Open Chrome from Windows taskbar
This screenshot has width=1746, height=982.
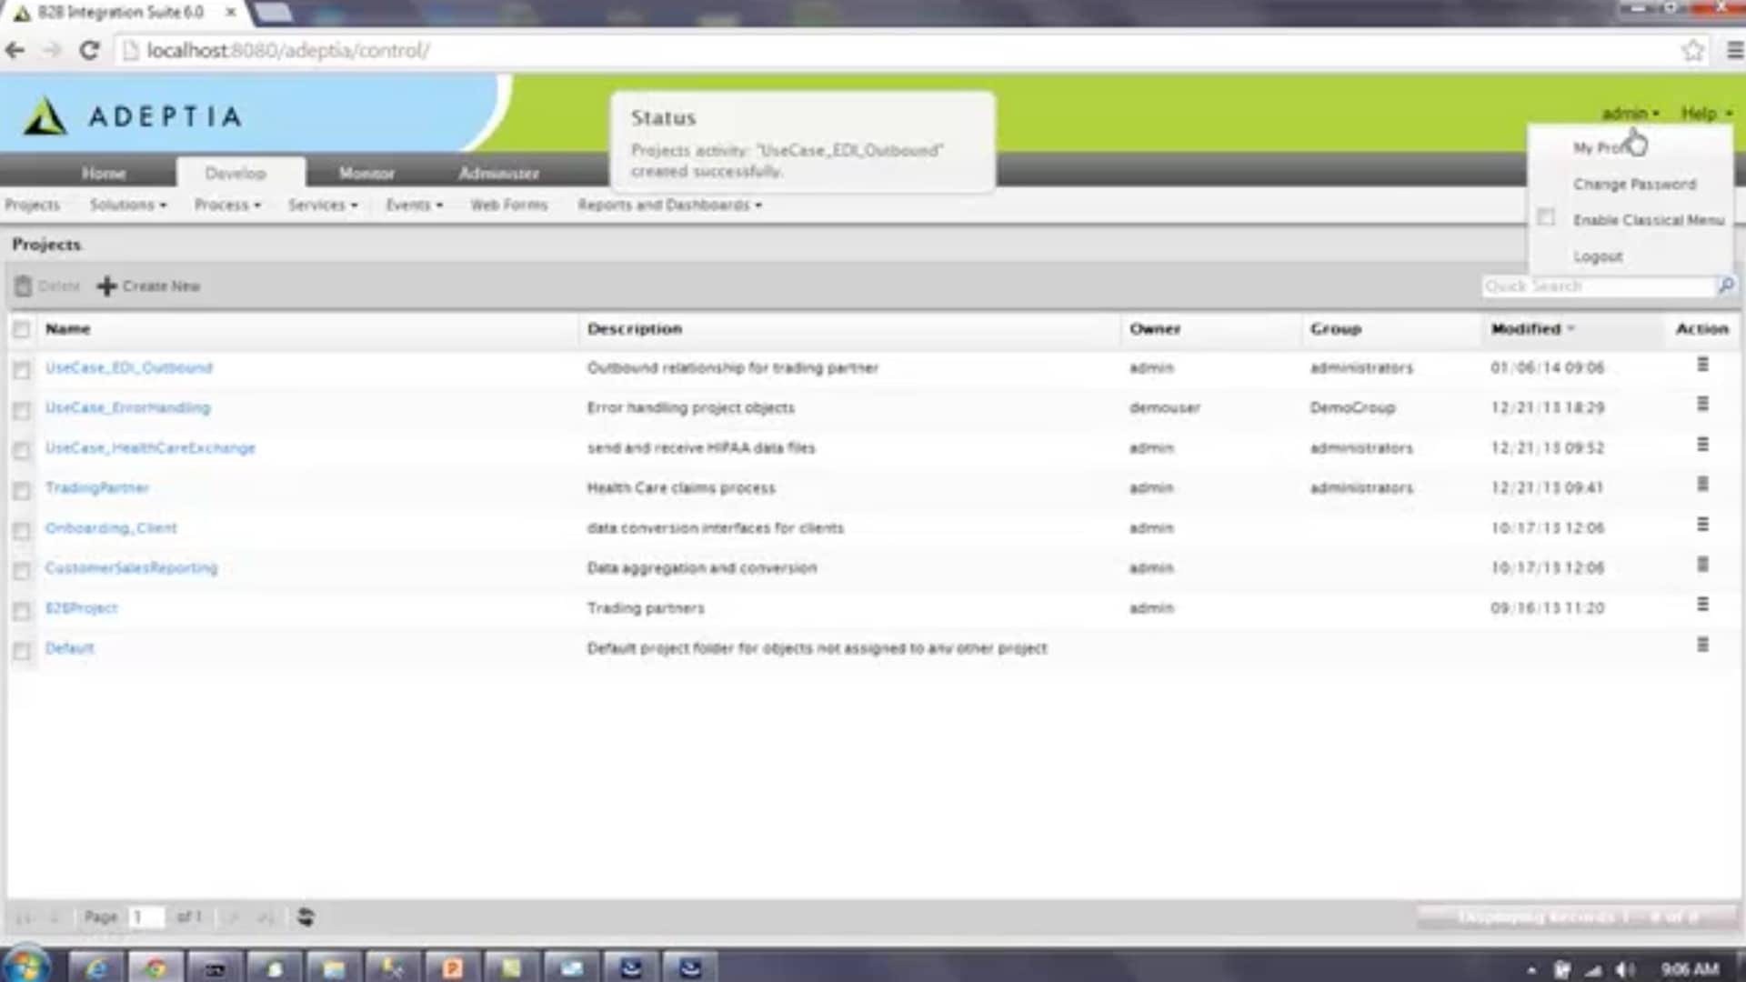click(x=156, y=967)
